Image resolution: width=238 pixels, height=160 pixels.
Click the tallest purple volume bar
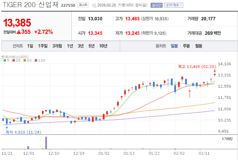point(46,143)
